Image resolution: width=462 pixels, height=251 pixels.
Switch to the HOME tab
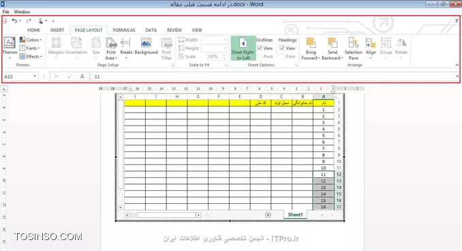[33, 30]
